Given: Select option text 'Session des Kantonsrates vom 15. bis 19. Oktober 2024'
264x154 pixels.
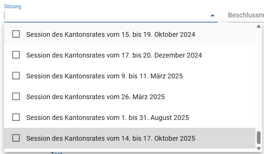Looking at the screenshot, I should click(x=110, y=34).
